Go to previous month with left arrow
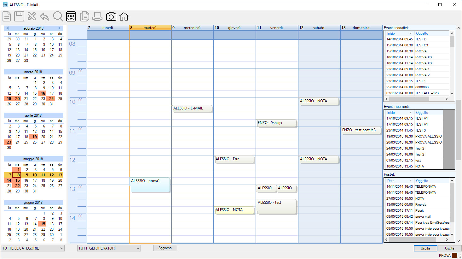Viewport: 462px width, 259px height. 7,28
